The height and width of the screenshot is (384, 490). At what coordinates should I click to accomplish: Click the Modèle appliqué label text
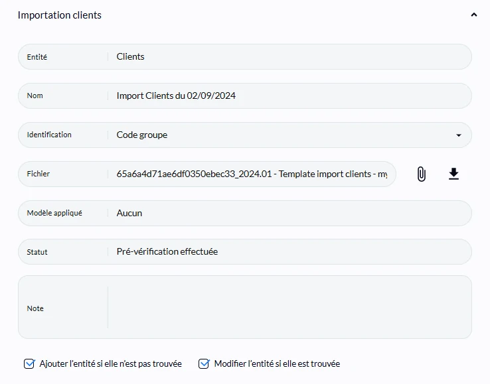pyautogui.click(x=54, y=213)
